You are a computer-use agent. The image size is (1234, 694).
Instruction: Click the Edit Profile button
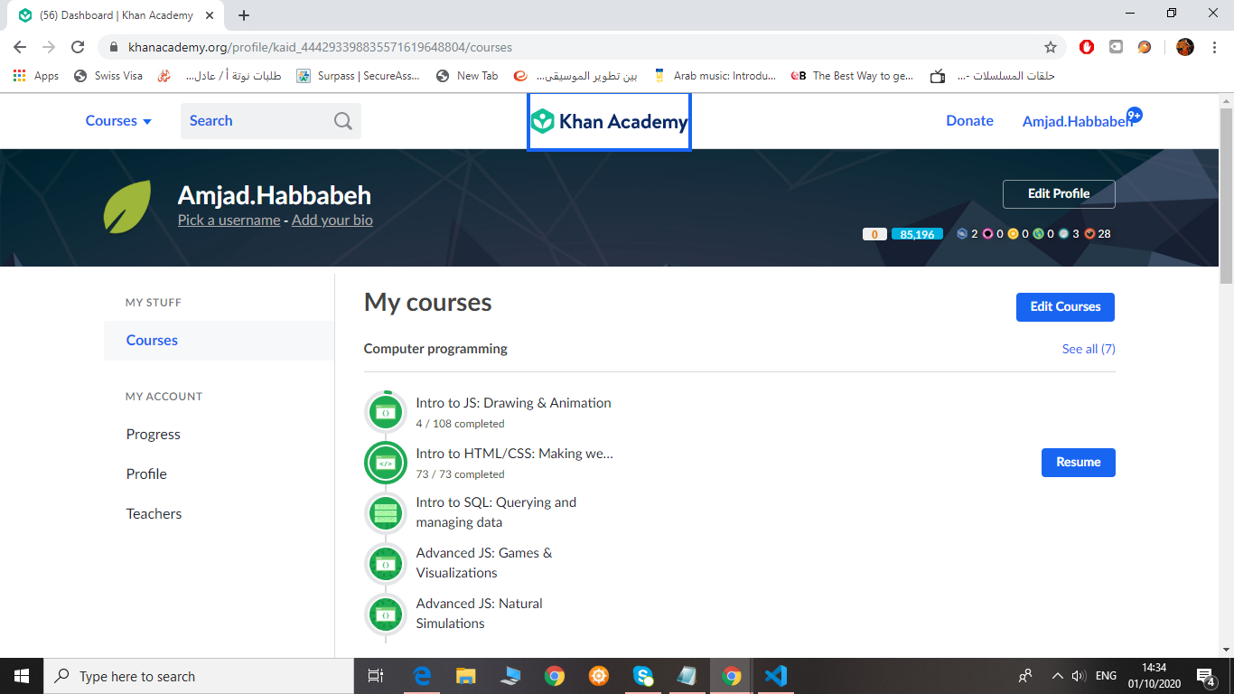[x=1059, y=194]
